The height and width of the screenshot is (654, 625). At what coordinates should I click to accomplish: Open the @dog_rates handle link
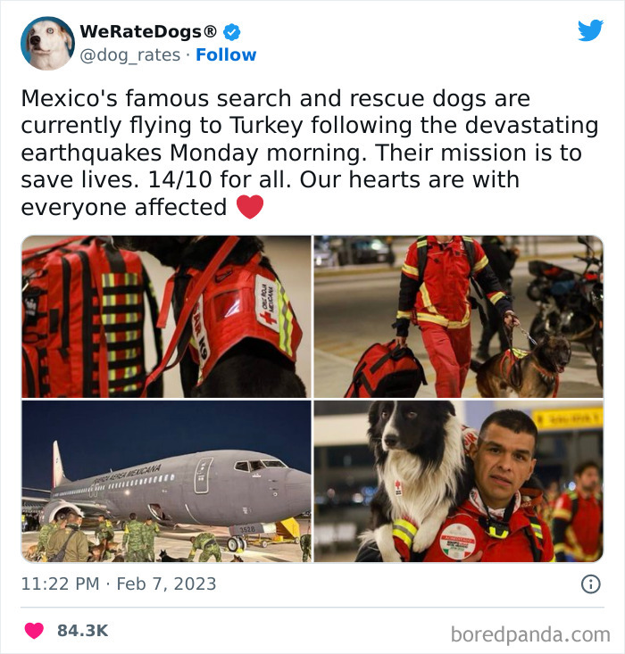tap(129, 55)
